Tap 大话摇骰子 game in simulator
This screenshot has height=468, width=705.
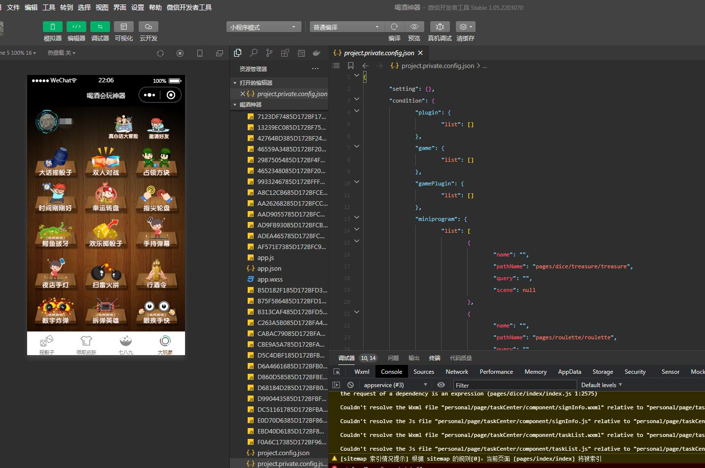(56, 163)
